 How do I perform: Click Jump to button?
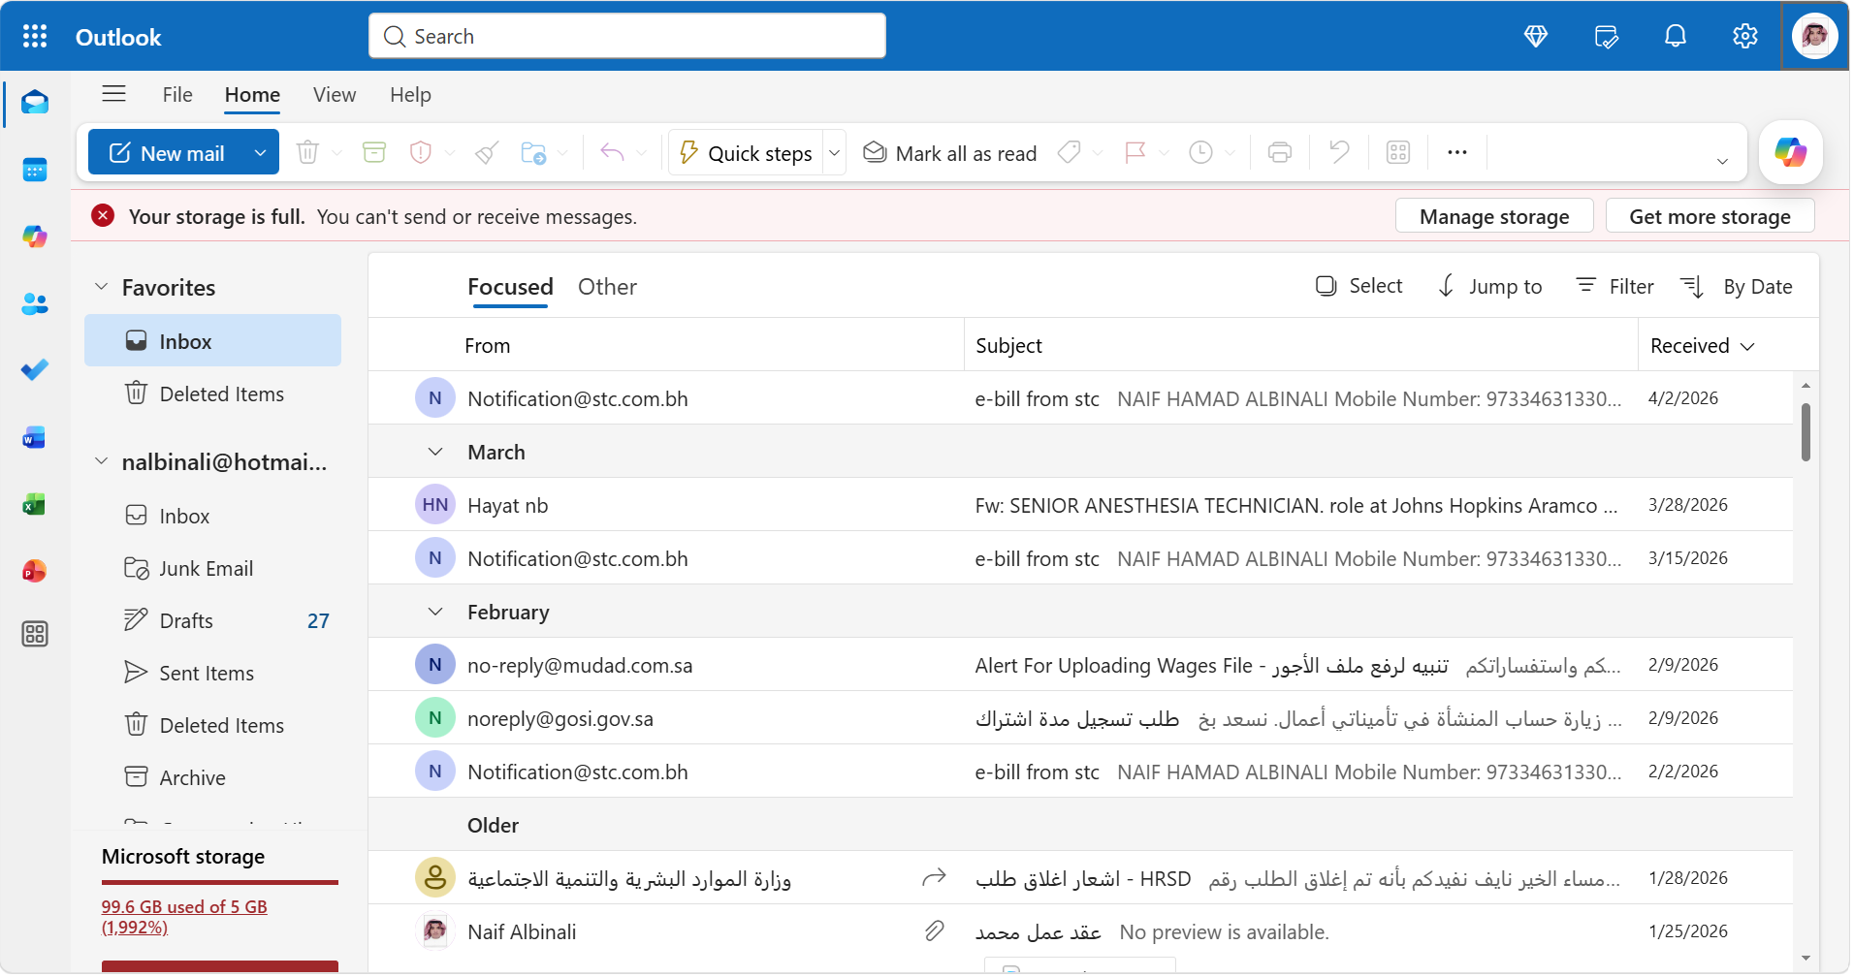coord(1489,286)
